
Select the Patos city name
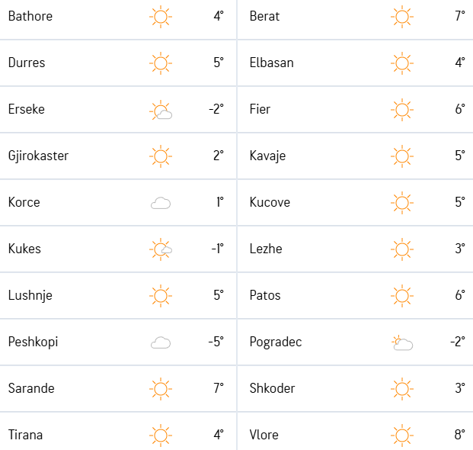[265, 295]
